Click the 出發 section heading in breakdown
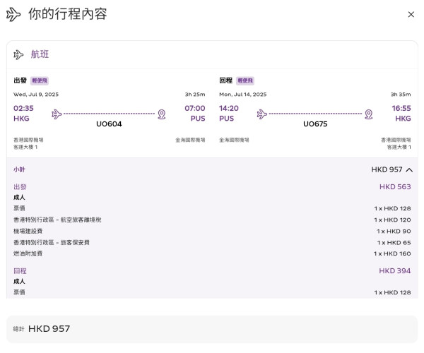Viewport: 424px width, 353px height. [20, 186]
